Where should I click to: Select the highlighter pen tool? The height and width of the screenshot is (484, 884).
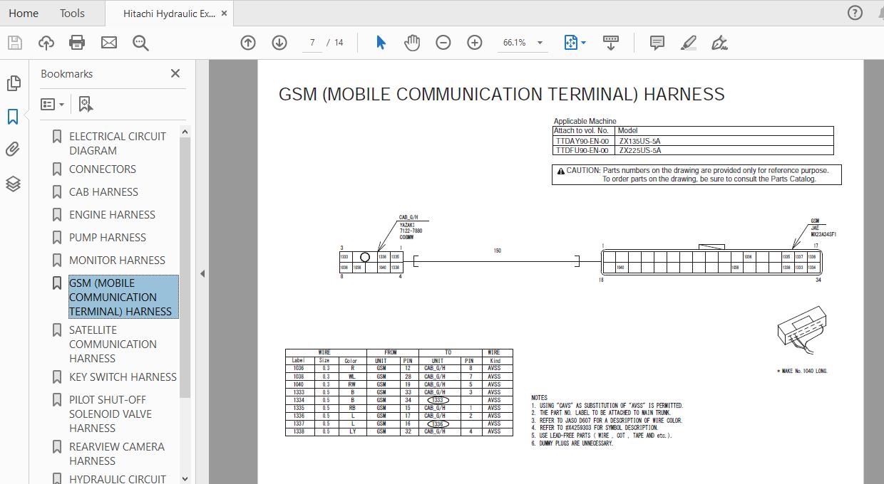coord(689,43)
